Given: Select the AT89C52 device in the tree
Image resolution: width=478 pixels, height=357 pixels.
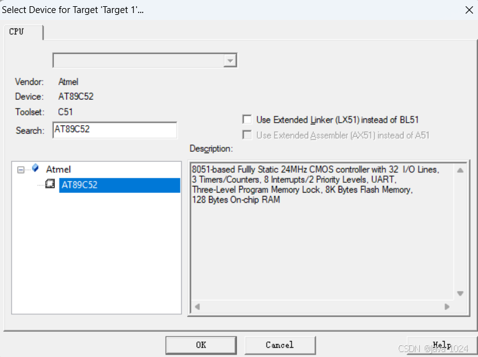Looking at the screenshot, I should coord(120,185).
